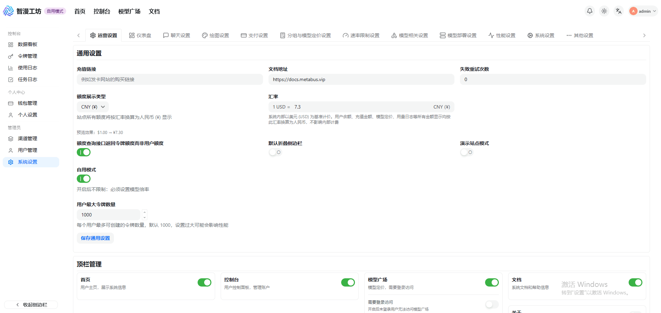661x313 pixels.
Task: Switch to the 系统设置 settings tab
Action: point(541,35)
